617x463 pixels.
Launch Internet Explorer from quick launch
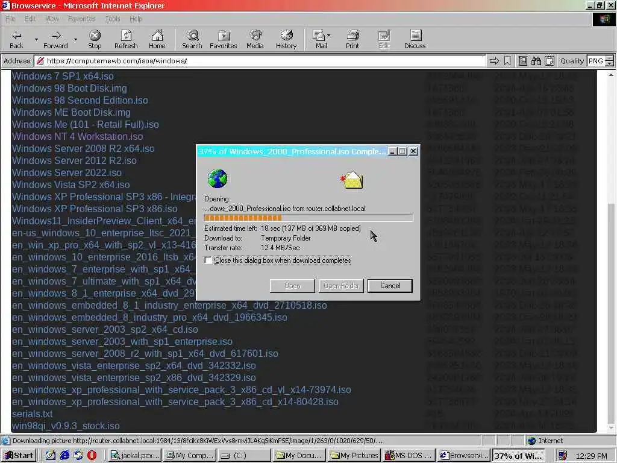pyautogui.click(x=64, y=455)
